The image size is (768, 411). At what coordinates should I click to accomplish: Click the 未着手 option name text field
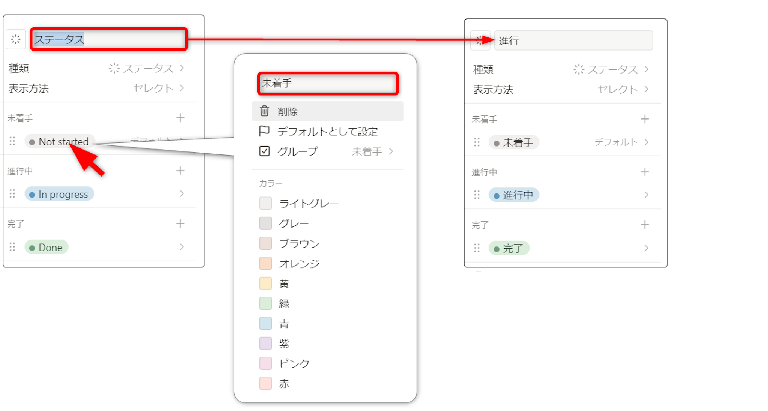[327, 83]
